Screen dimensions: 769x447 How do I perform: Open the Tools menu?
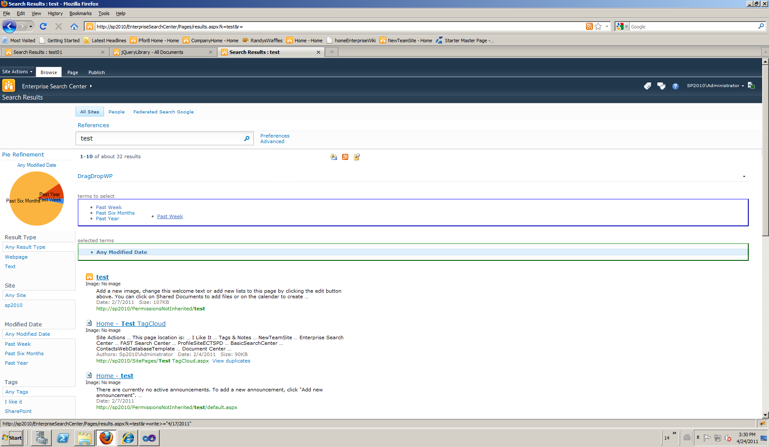[104, 13]
